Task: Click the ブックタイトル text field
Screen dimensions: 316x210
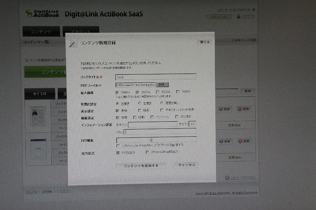Action: [x=156, y=77]
